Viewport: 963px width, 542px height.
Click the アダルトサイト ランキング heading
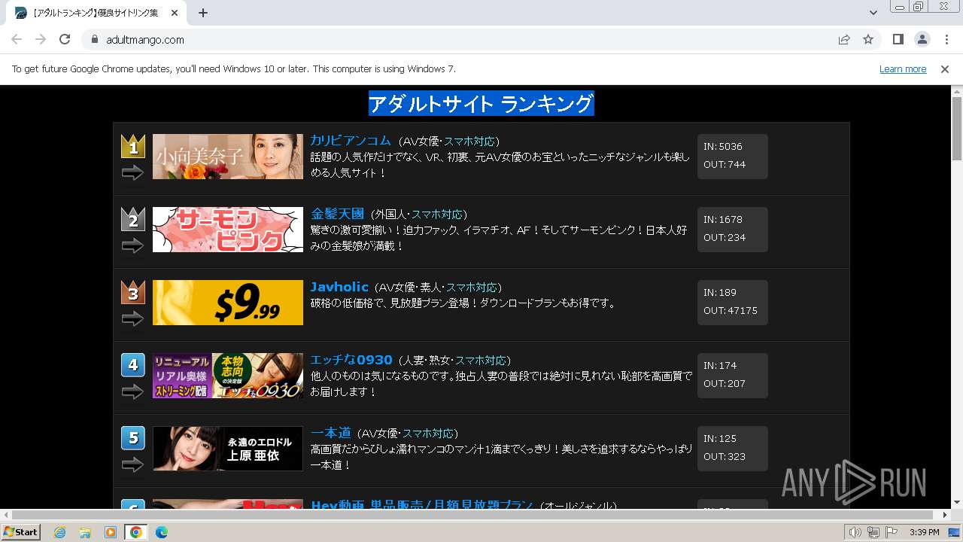pos(481,104)
